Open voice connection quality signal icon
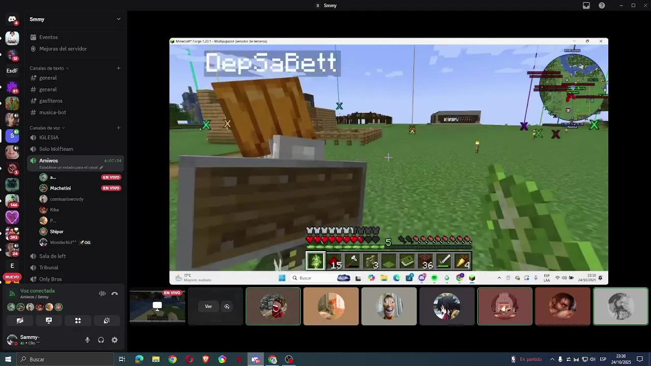Screen dimensions: 651x366 (x=12, y=293)
